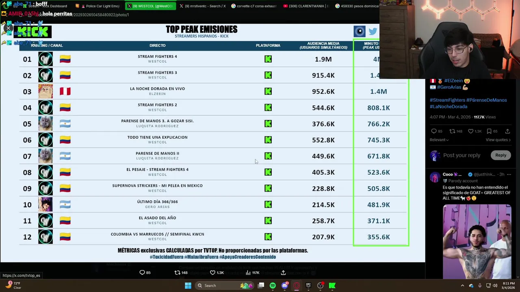Open the mrstiventc Search / X tab
This screenshot has height=292, width=520.
[202, 6]
